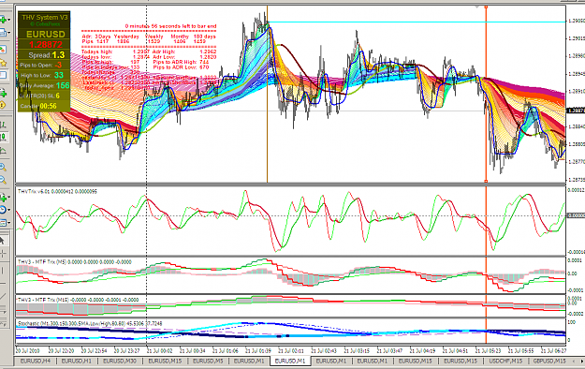Click the New Order icon

pyautogui.click(x=3, y=92)
